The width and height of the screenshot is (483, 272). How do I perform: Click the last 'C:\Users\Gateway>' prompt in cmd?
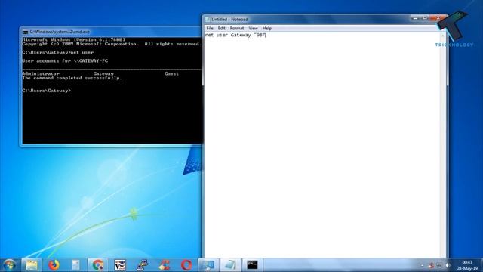47,91
